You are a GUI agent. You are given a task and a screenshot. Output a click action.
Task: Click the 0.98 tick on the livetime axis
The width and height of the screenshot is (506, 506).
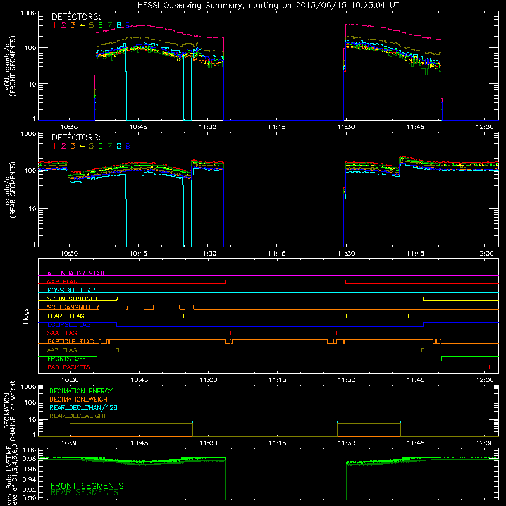pyautogui.click(x=29, y=459)
